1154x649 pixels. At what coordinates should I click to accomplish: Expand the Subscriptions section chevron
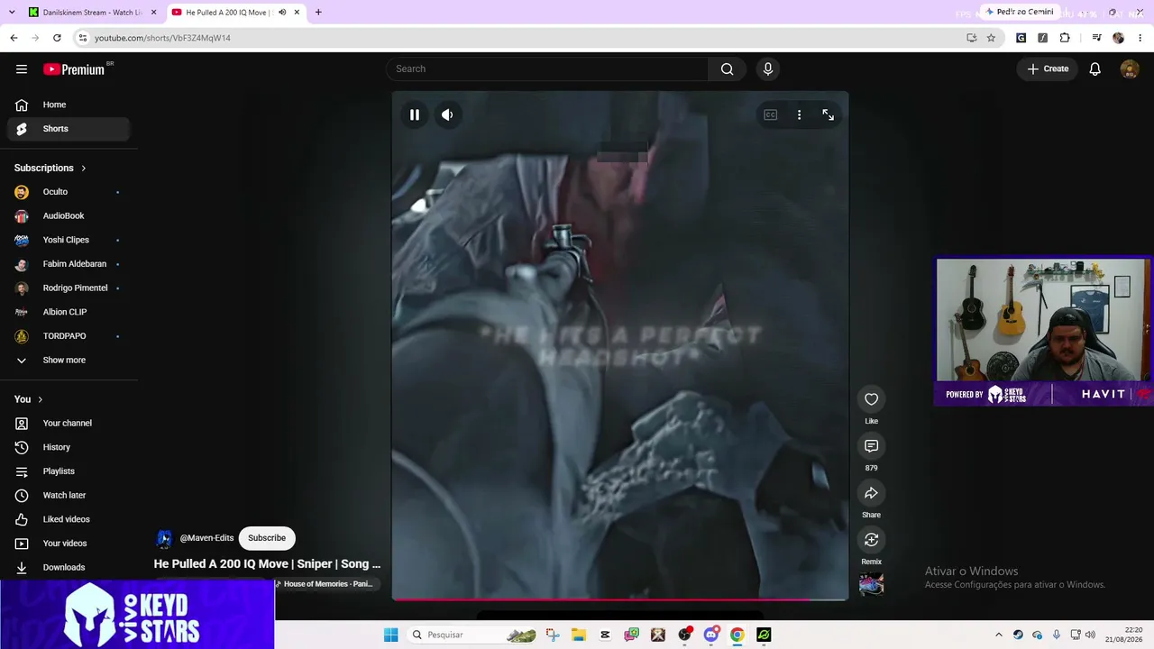(x=84, y=169)
